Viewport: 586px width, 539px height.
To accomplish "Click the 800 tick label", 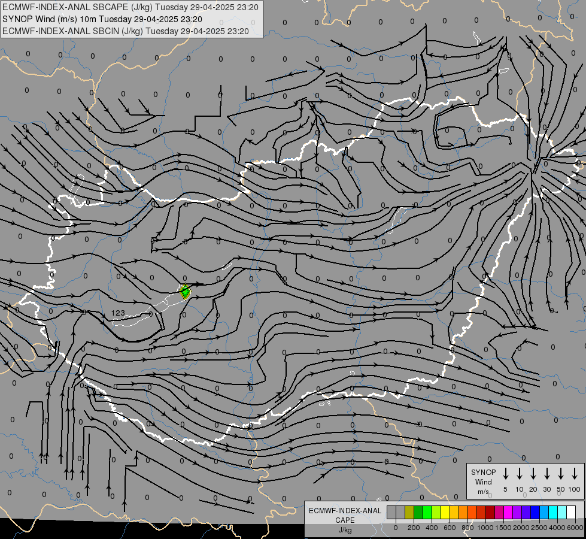I will click(467, 528).
